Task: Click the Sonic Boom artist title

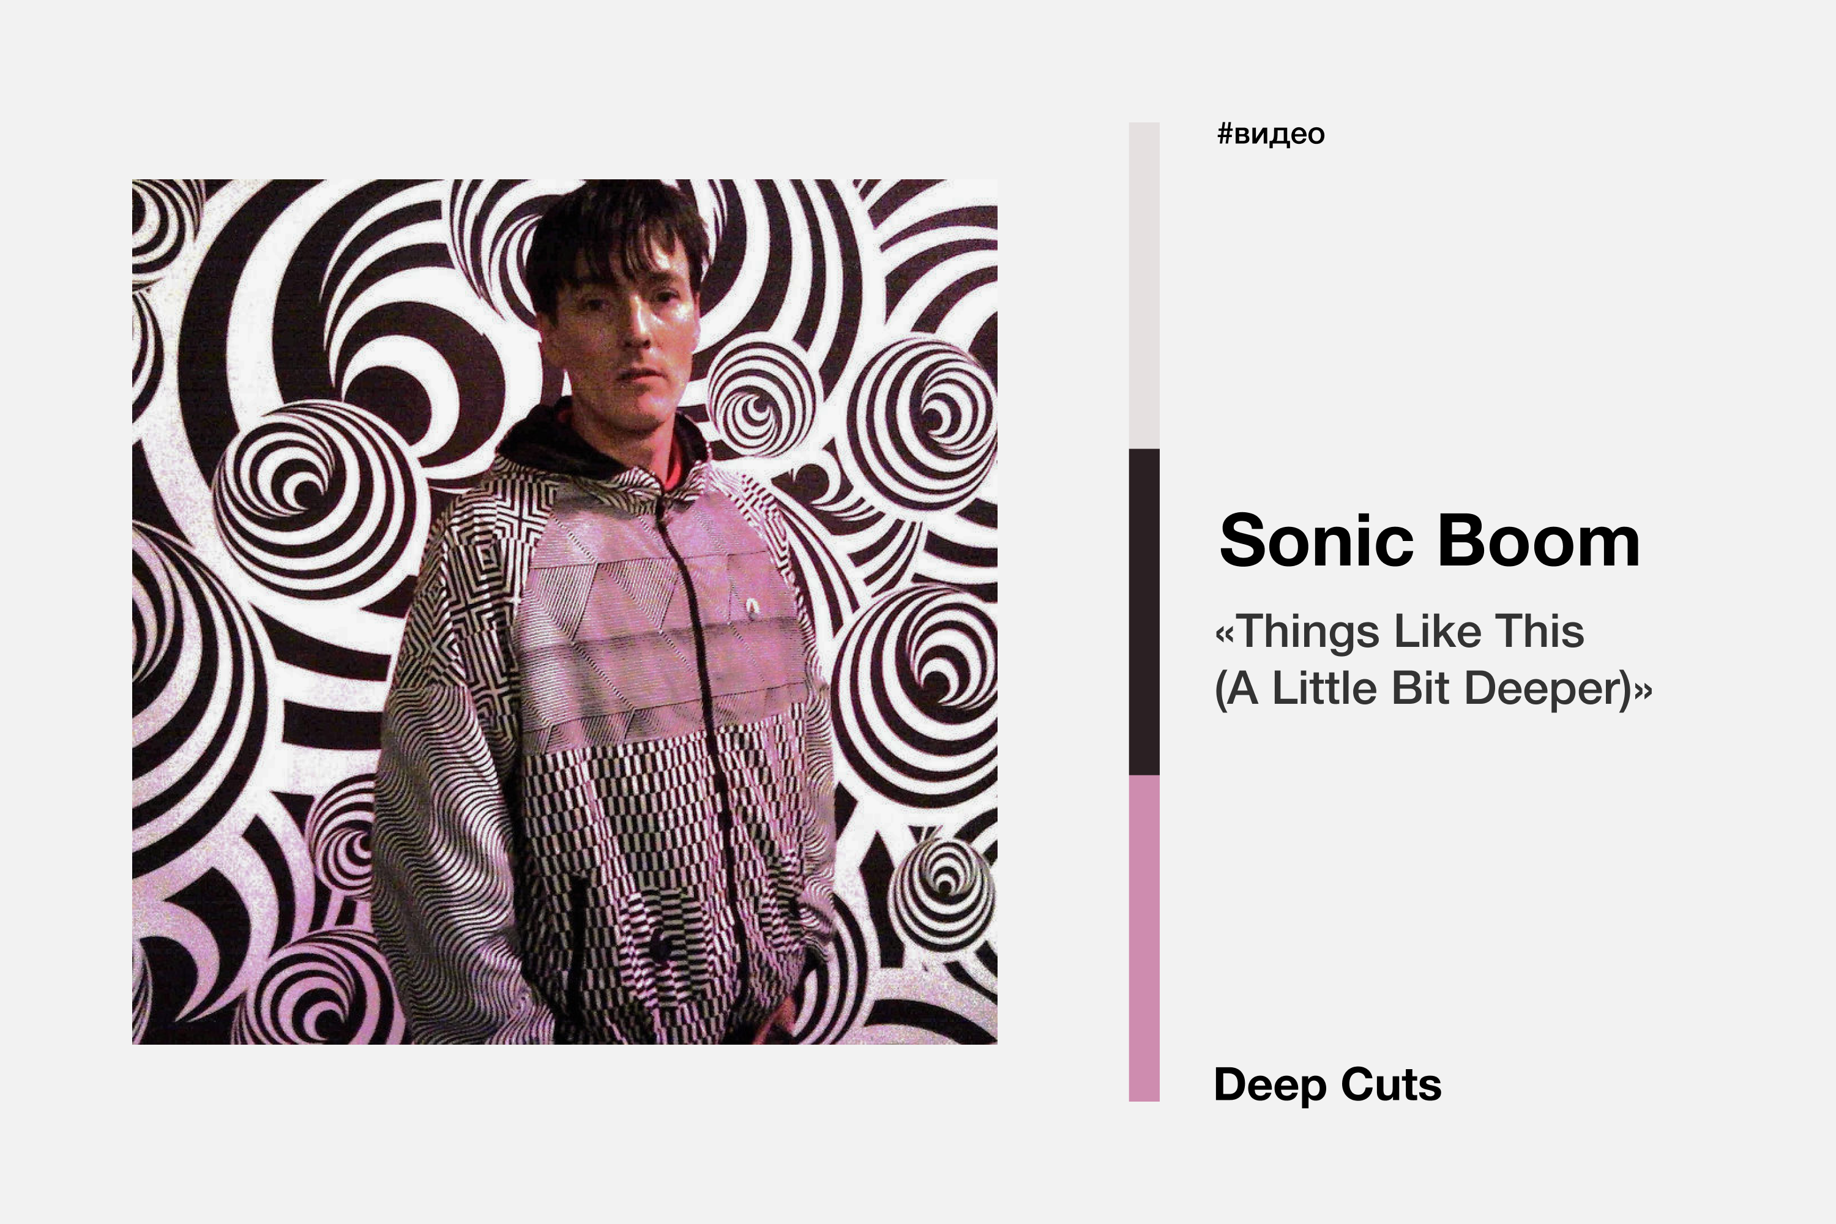Action: click(x=1428, y=540)
